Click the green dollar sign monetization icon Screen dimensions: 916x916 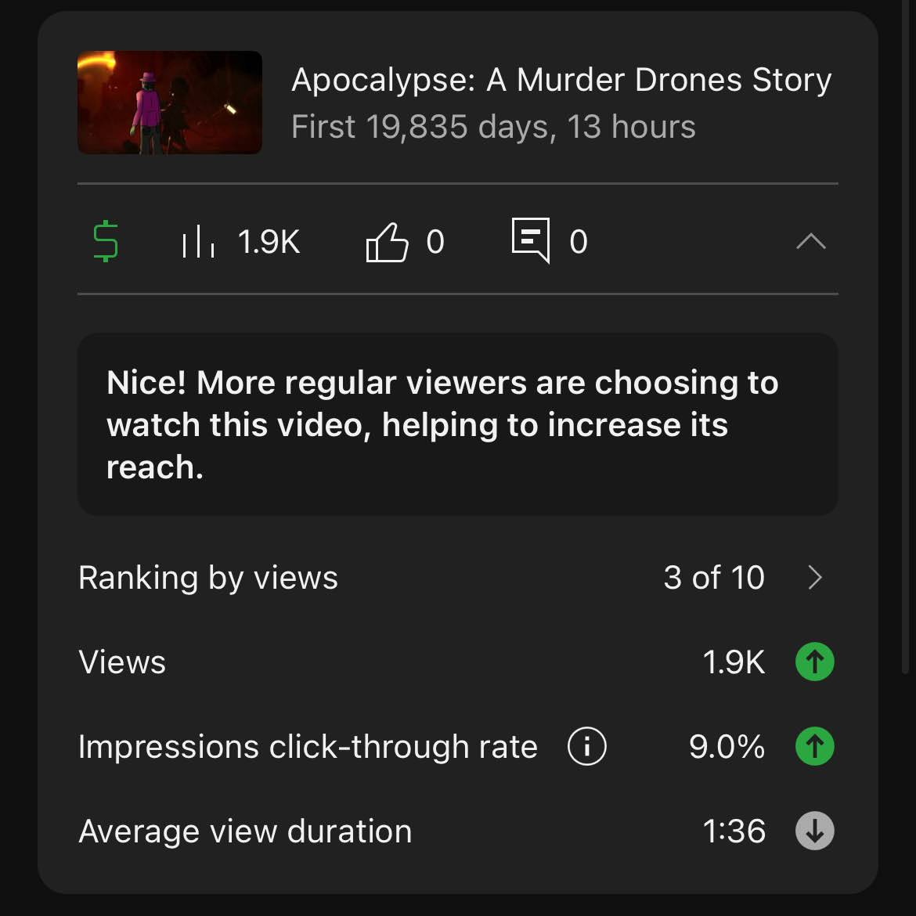[x=106, y=241]
